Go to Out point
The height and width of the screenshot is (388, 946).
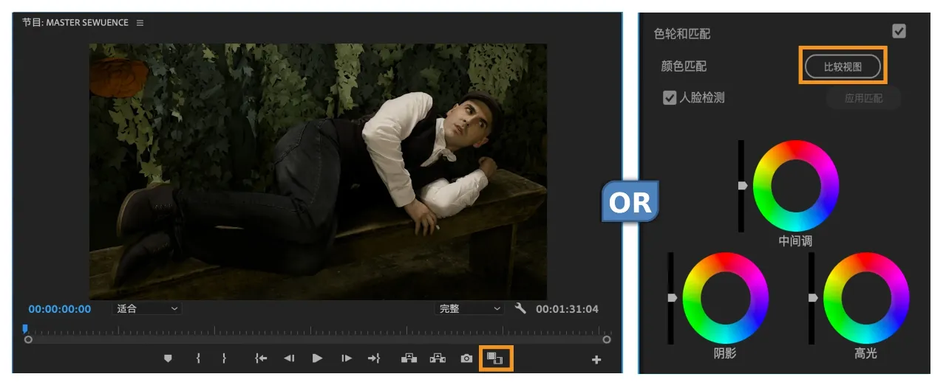(x=374, y=358)
